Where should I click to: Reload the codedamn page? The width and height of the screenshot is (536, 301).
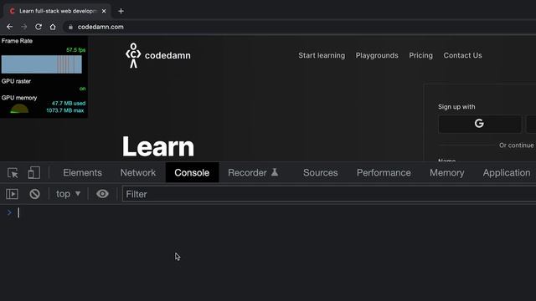pos(39,27)
